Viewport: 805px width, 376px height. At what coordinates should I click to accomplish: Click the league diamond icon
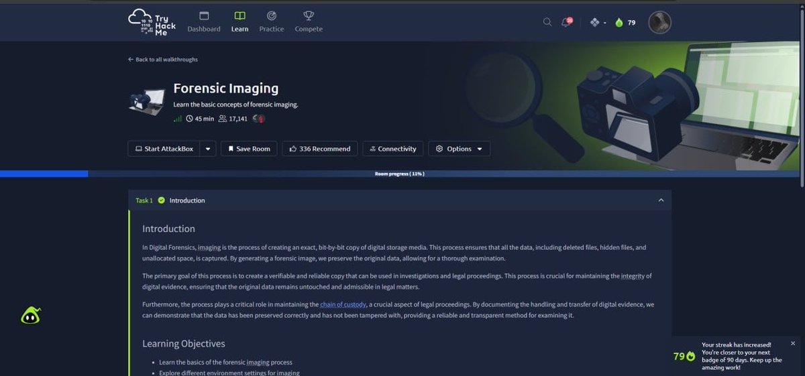[594, 22]
